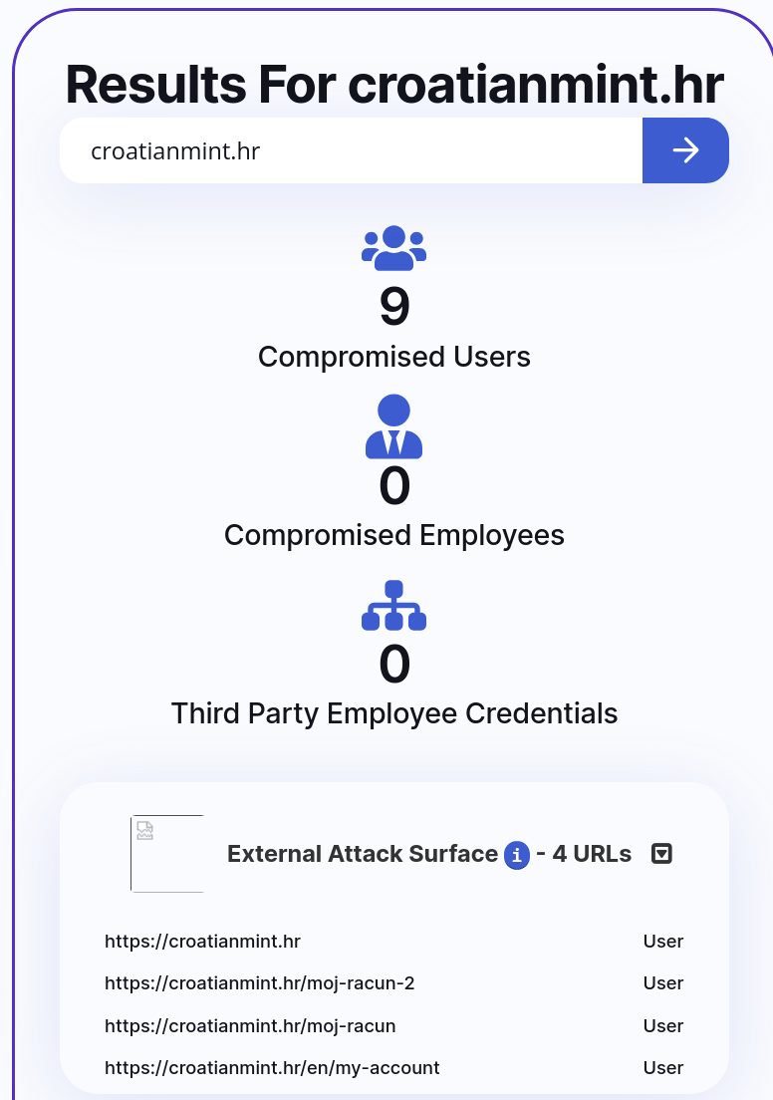773x1100 pixels.
Task: Click the broken image thumbnail placeholder
Action: coord(167,854)
